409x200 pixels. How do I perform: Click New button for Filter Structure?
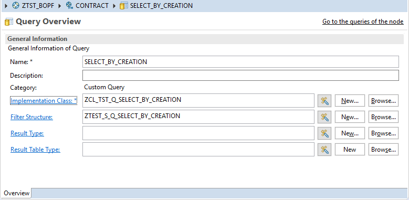350,117
